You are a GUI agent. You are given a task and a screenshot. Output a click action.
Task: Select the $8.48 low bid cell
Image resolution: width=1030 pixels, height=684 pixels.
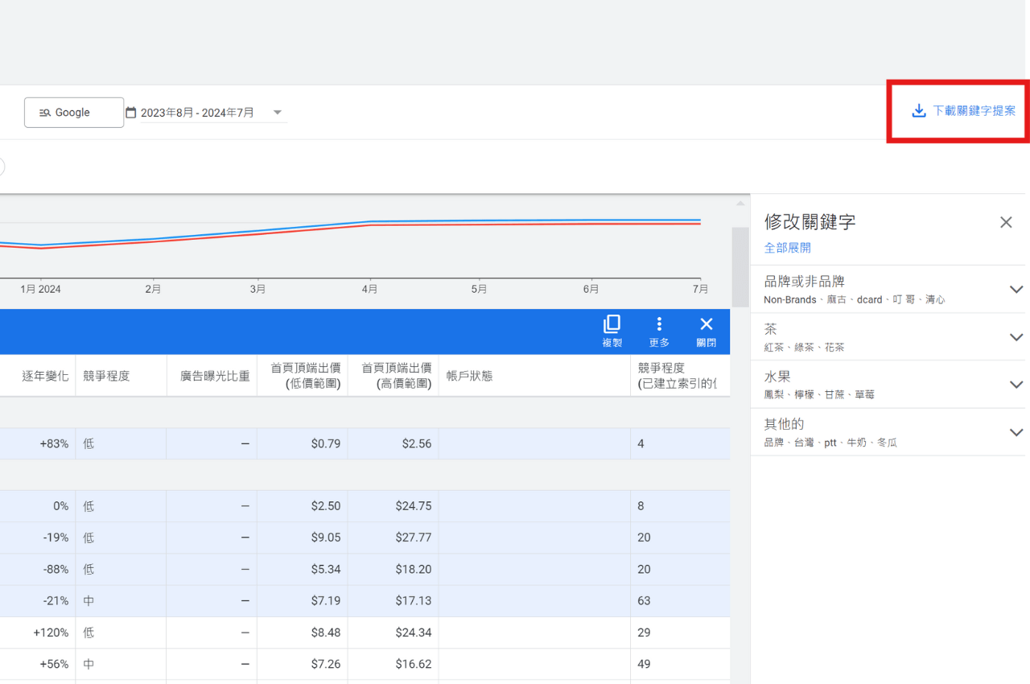(x=326, y=632)
